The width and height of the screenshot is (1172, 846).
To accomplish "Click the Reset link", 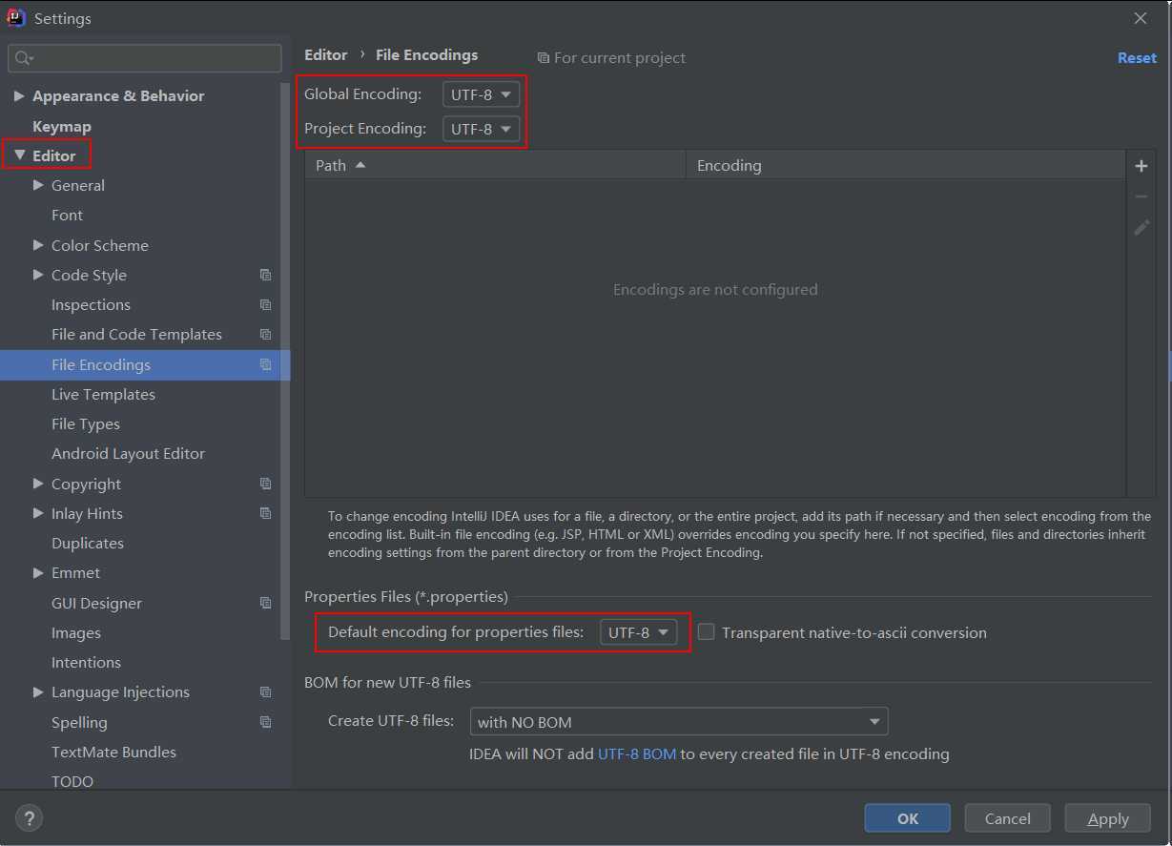I will coord(1137,58).
